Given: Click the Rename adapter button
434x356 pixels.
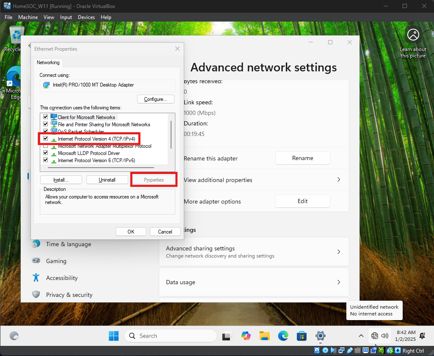Looking at the screenshot, I should coord(302,158).
